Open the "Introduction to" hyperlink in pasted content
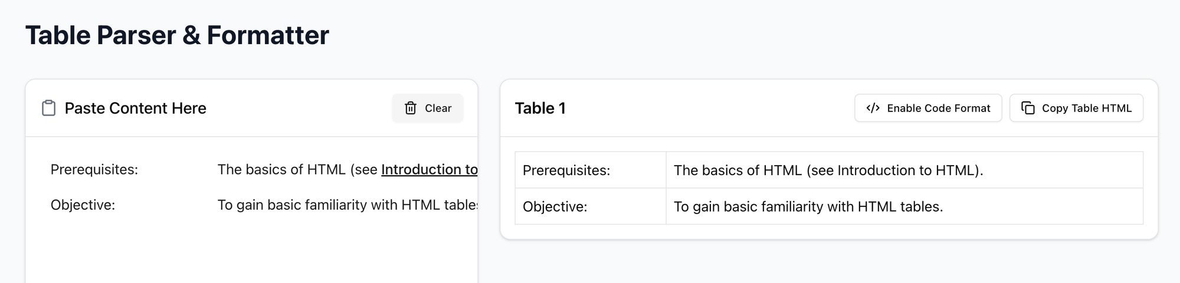Viewport: 1180px width, 283px height. 429,170
